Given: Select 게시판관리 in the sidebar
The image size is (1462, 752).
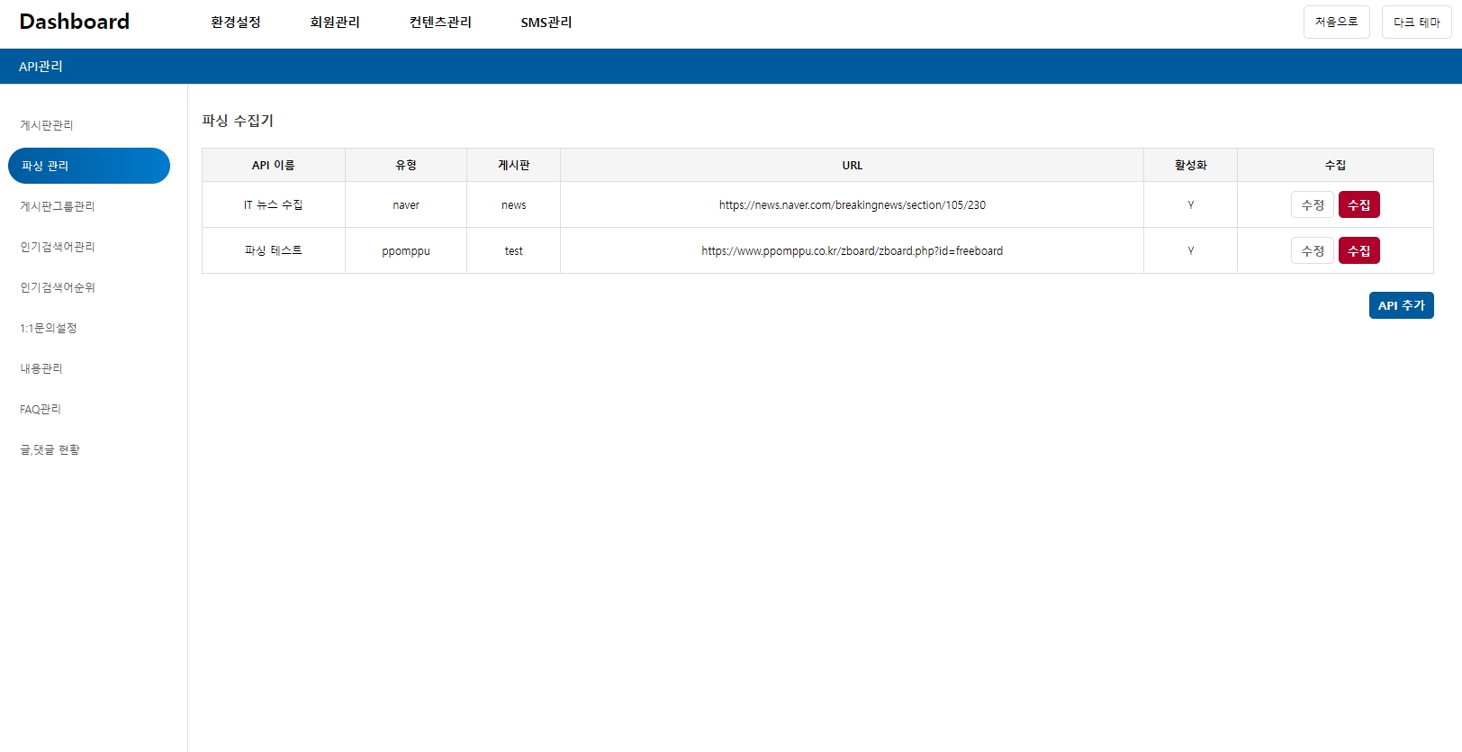Looking at the screenshot, I should coord(47,125).
